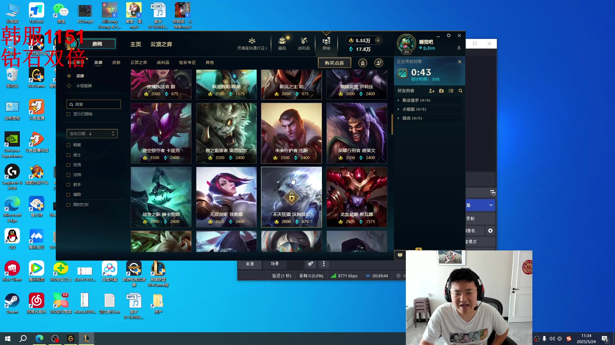The image size is (615, 345).
Task: Click OBS 录制 button
Action: tap(480, 218)
